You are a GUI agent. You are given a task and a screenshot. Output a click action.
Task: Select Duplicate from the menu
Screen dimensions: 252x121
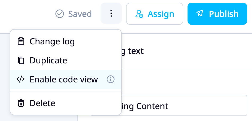coord(66,60)
